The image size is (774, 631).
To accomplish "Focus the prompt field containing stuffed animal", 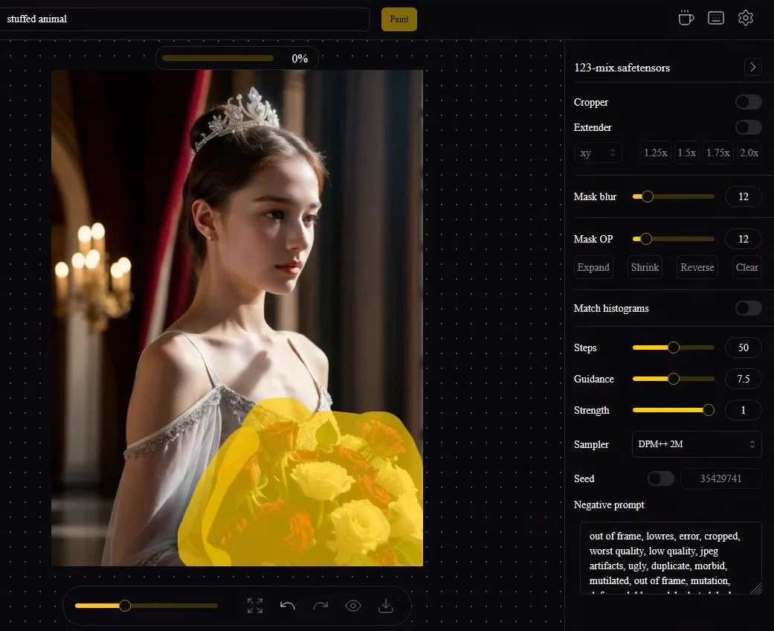I will point(184,19).
